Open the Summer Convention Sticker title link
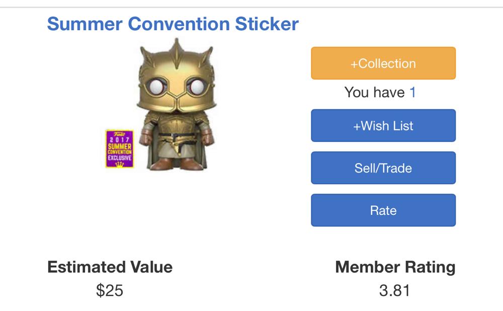The height and width of the screenshot is (311, 503). [173, 24]
